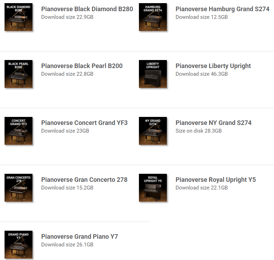Click the Black Diamond B280 piano thumbnail

click(x=18, y=17)
